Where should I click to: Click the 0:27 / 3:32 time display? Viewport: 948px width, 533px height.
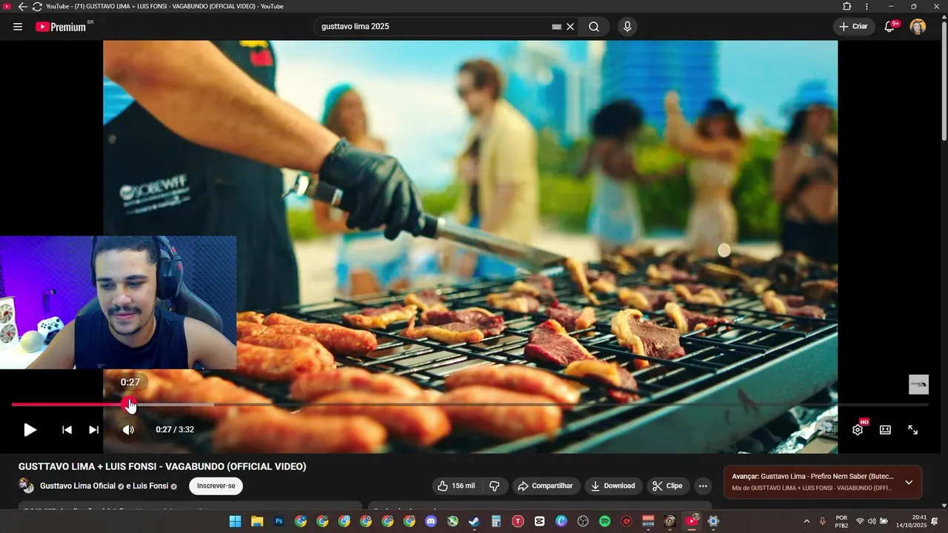click(x=175, y=429)
